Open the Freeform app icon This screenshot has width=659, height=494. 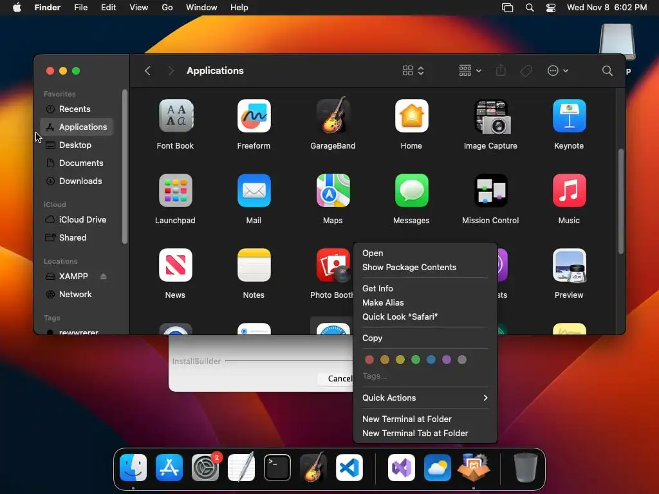254,116
